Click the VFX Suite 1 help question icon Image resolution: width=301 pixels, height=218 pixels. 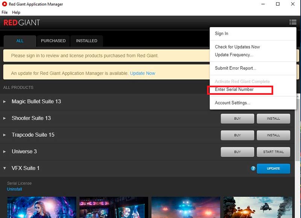click(x=253, y=168)
